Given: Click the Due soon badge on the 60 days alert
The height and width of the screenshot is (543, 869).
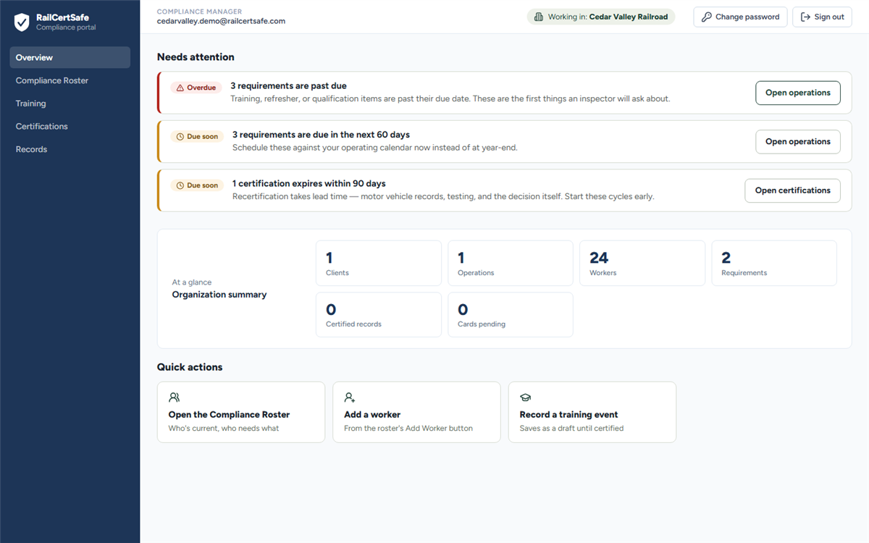Looking at the screenshot, I should coord(197,136).
